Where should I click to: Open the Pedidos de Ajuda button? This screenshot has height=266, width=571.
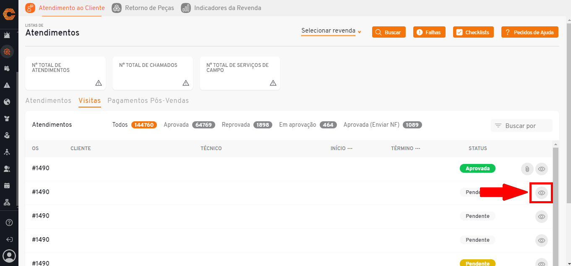click(x=530, y=32)
